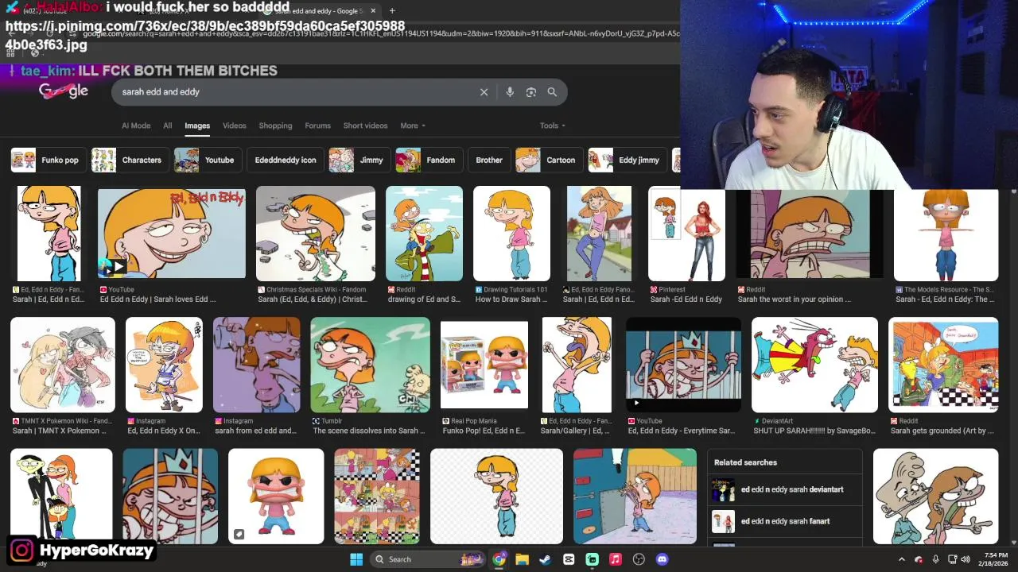Open 'drawing of Ed and S...' Reddit image

(424, 234)
